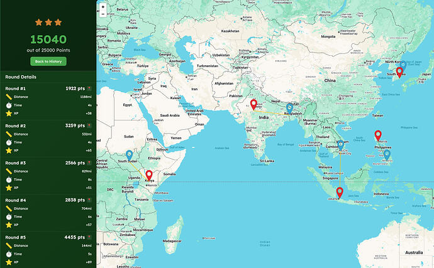Click the ruler icon in Round #1
Screen dimensions: 434x268
[x=9, y=97]
